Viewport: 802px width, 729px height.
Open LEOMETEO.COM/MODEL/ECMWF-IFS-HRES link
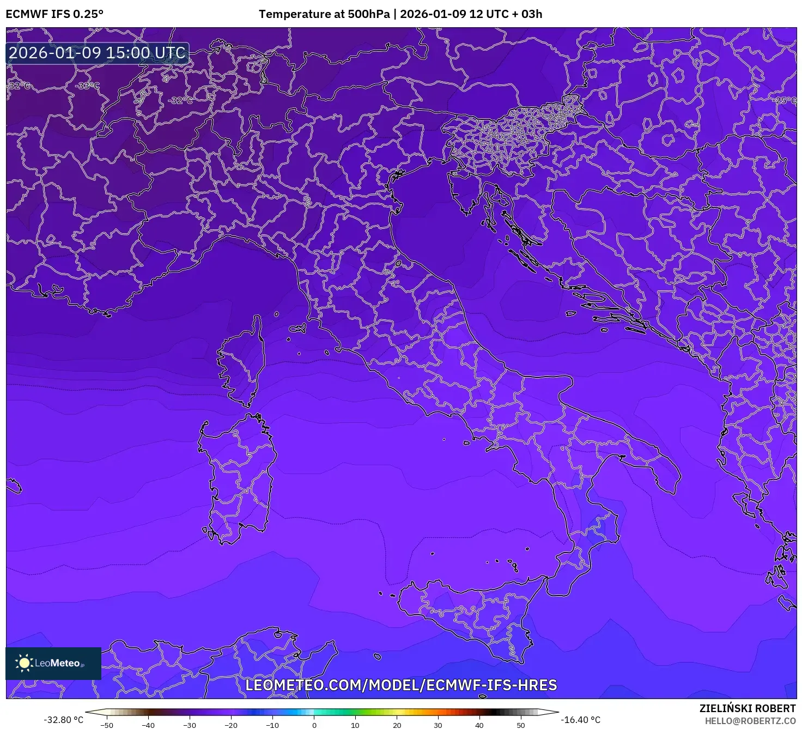(402, 687)
